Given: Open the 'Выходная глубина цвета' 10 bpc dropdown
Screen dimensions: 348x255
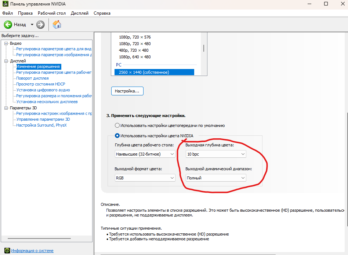Looking at the screenshot, I should (216, 154).
